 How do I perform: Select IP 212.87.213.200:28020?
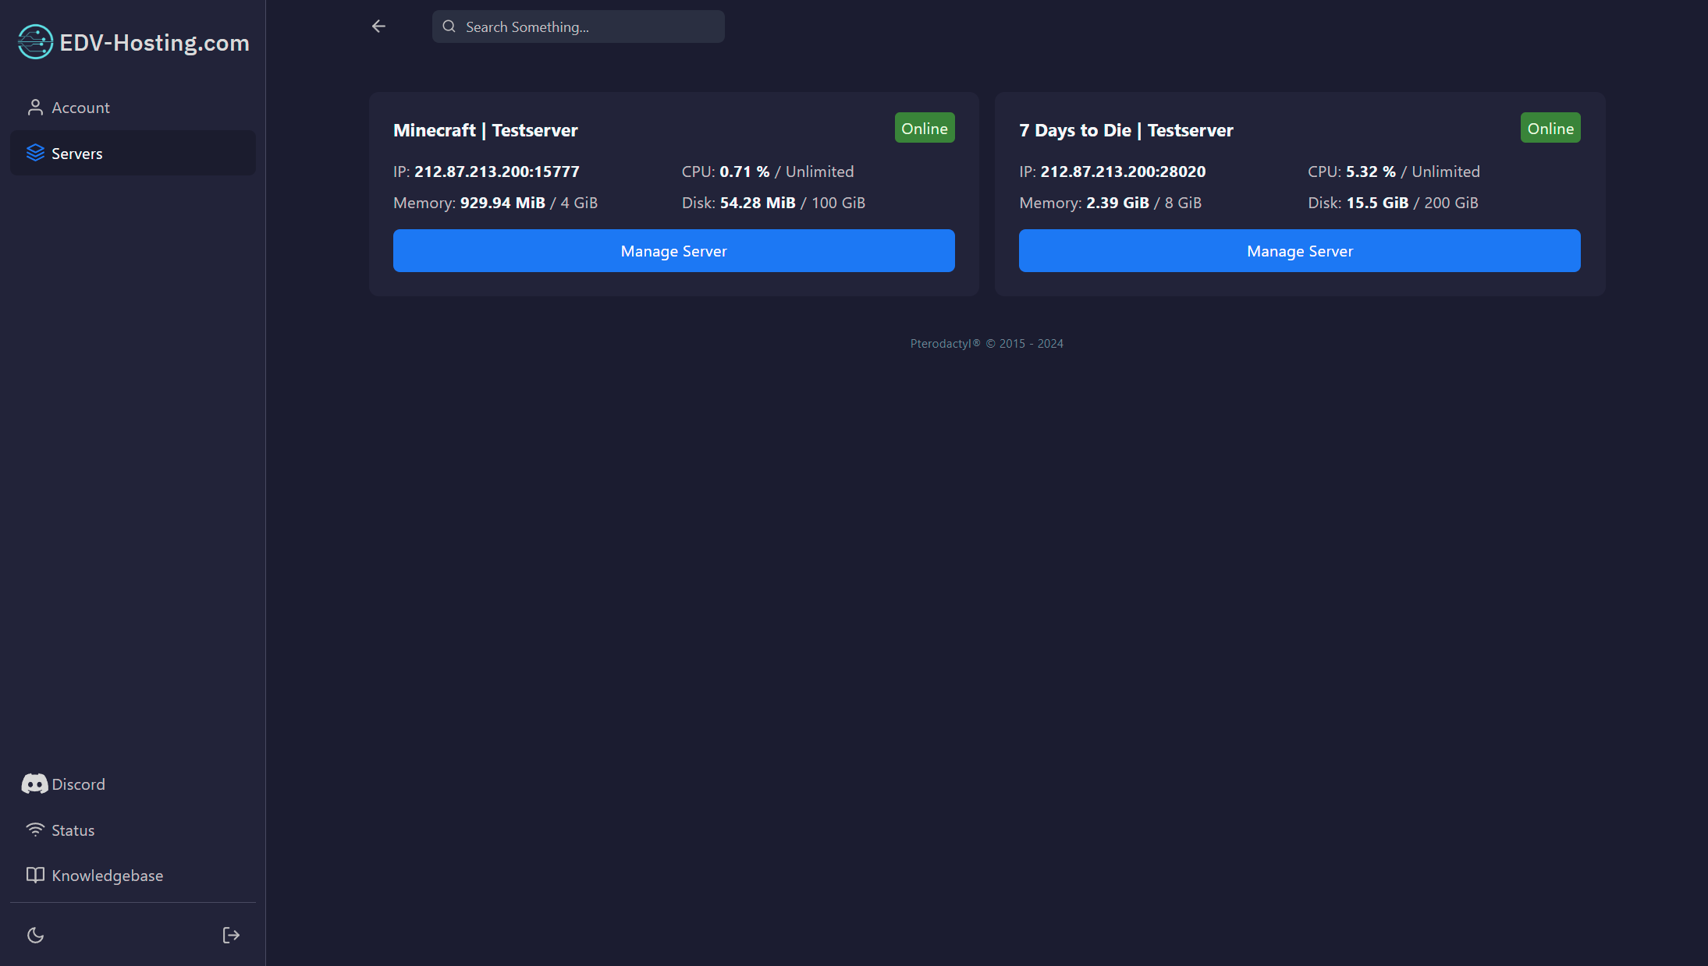pyautogui.click(x=1123, y=172)
